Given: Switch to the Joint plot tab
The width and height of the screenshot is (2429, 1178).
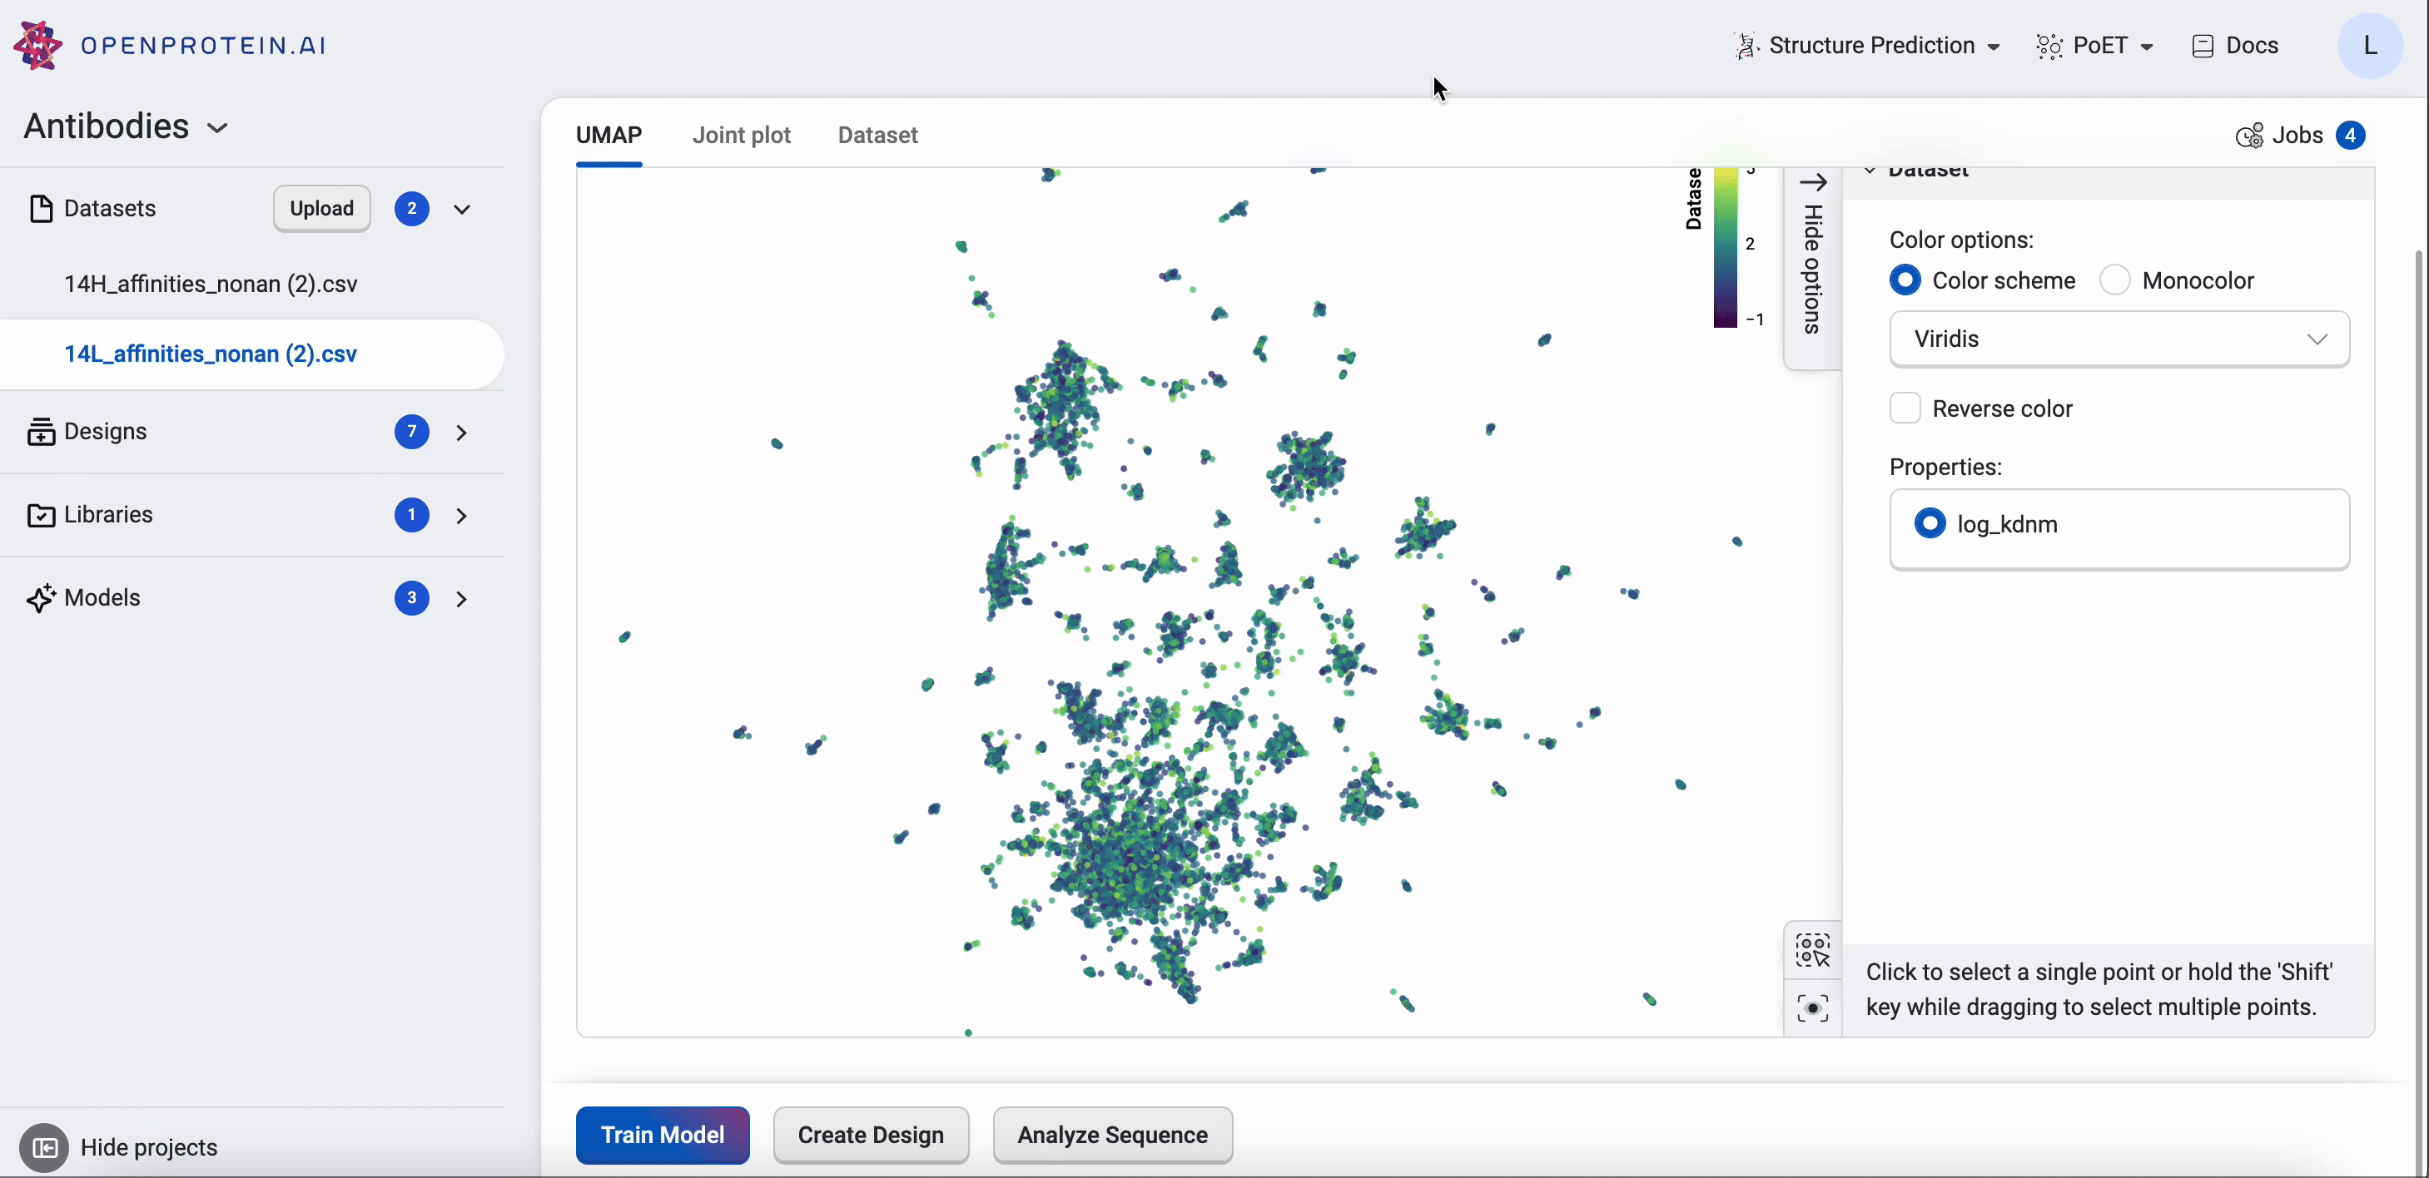Looking at the screenshot, I should (x=741, y=135).
